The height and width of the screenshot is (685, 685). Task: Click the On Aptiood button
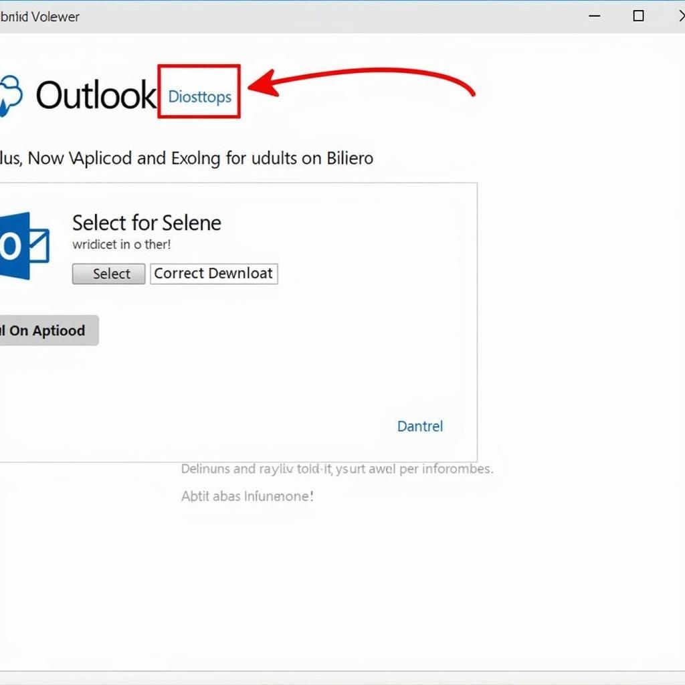tap(48, 330)
